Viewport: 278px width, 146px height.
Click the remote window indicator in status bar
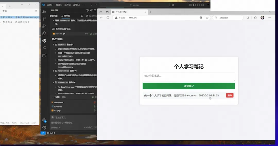[x=43, y=133]
